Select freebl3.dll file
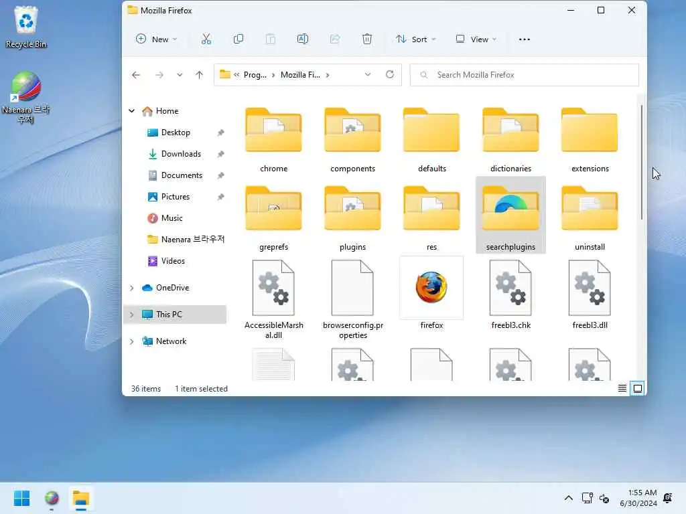Image resolution: width=686 pixels, height=514 pixels. click(590, 293)
